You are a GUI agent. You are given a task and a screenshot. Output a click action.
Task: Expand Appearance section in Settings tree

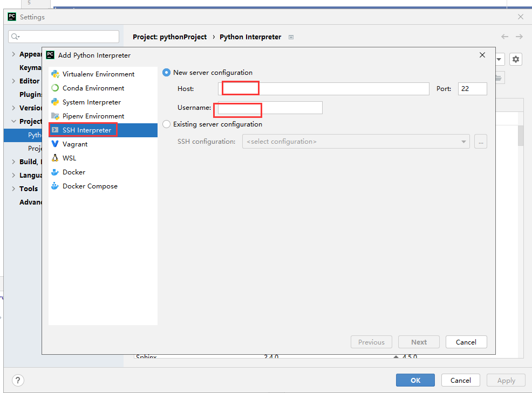[x=13, y=54]
